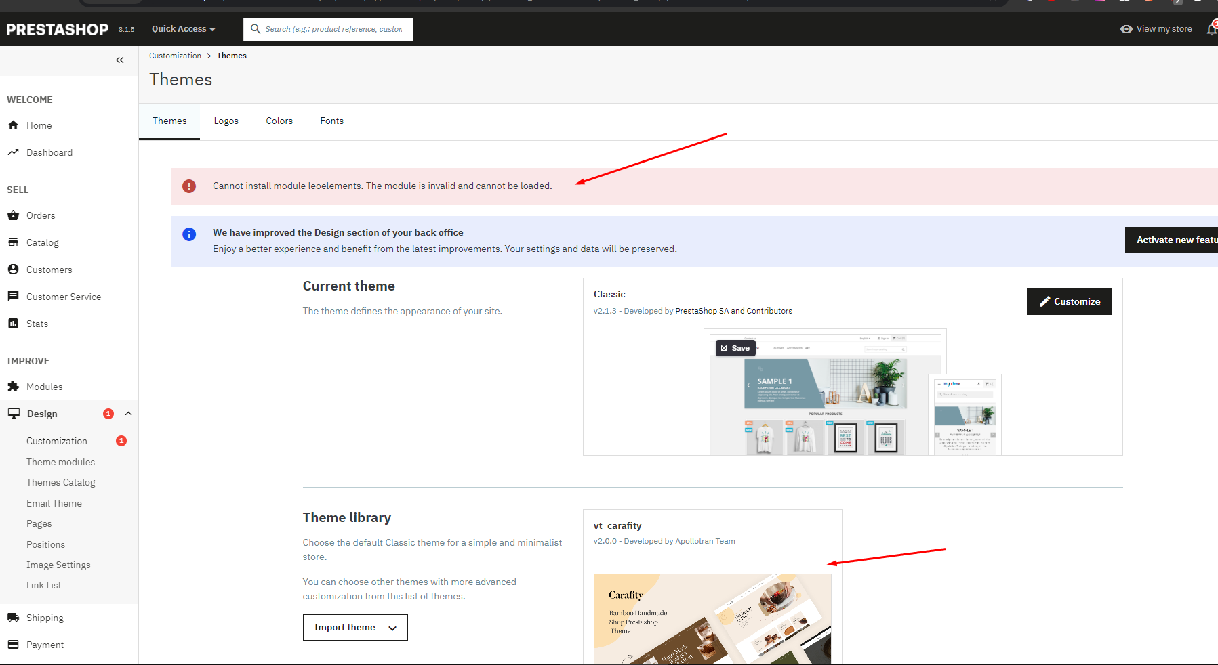Open Pages submenu item
Viewport: 1218px width, 665px height.
pos(39,523)
